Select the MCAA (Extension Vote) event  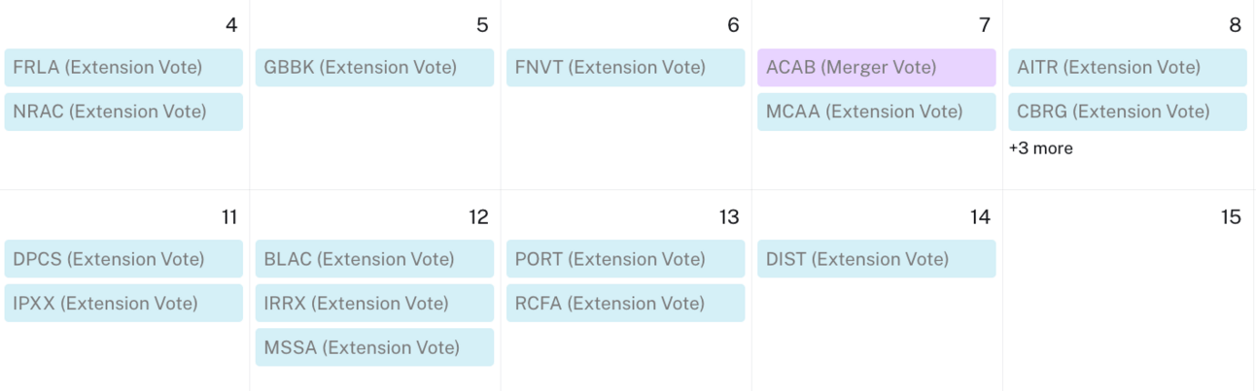877,112
